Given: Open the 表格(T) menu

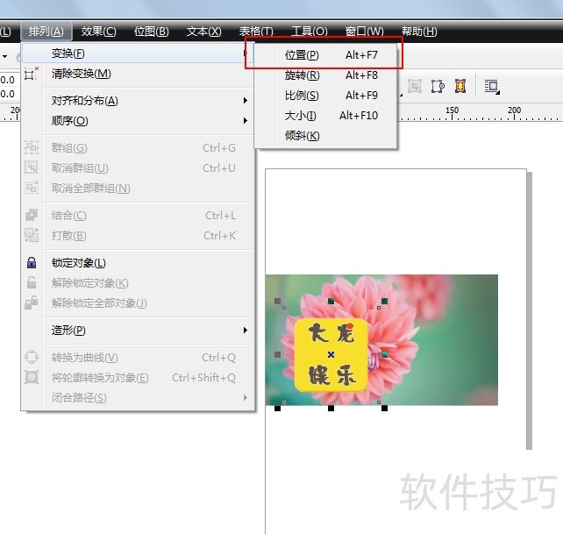Looking at the screenshot, I should point(256,32).
